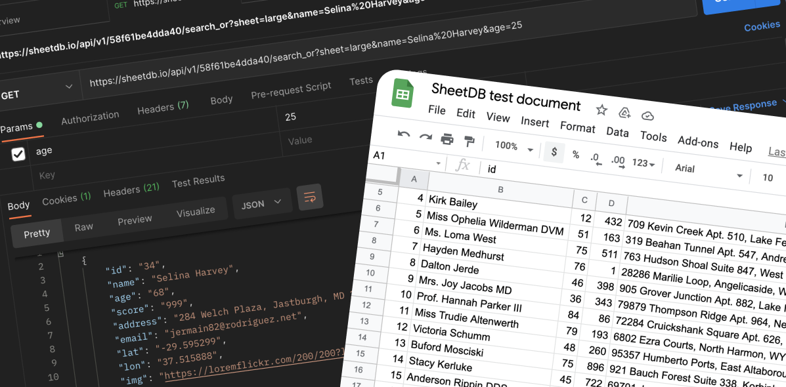The height and width of the screenshot is (387, 786).
Task: Open the print dialog from the toolbar
Action: (x=446, y=140)
